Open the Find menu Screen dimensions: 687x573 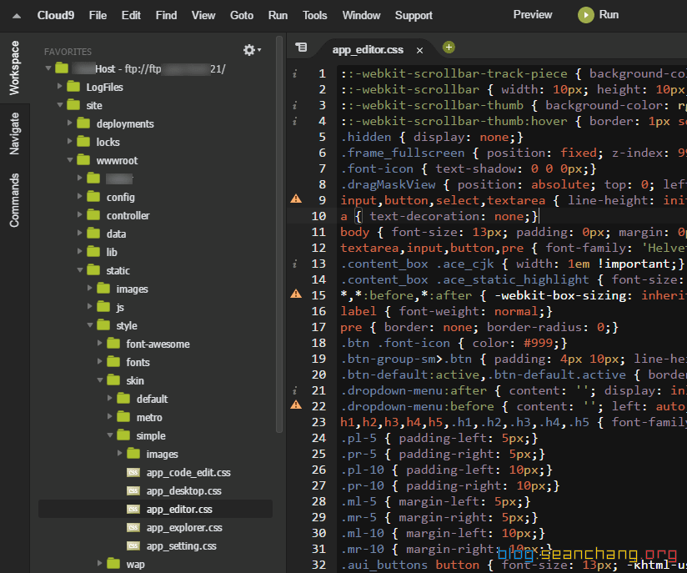167,15
